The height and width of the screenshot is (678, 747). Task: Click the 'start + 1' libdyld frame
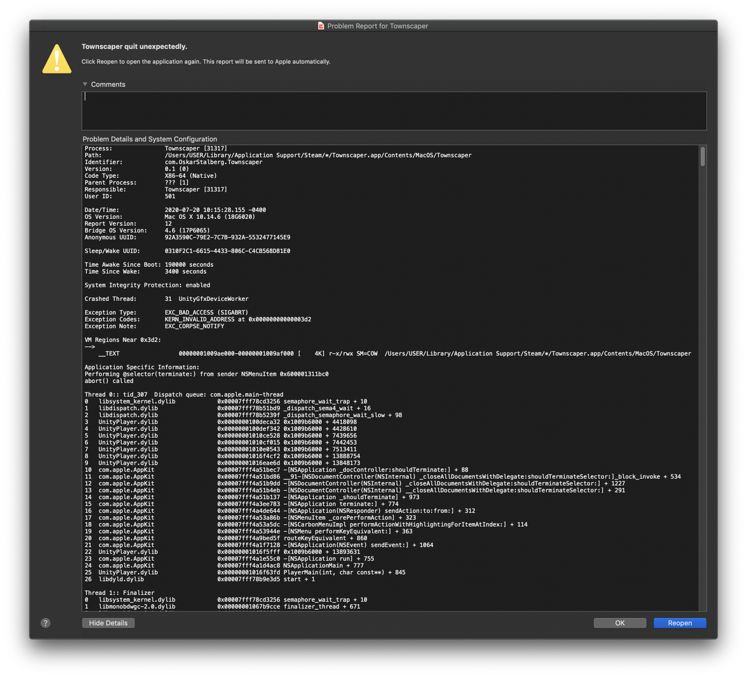click(200, 580)
